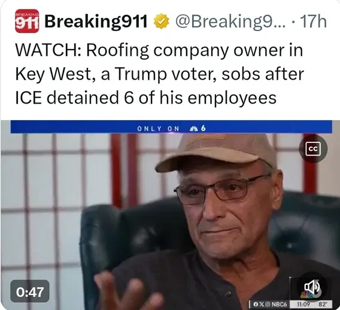This screenshot has height=310, width=340.
Task: Toggle closed captions with the CC button
Action: pos(313,148)
